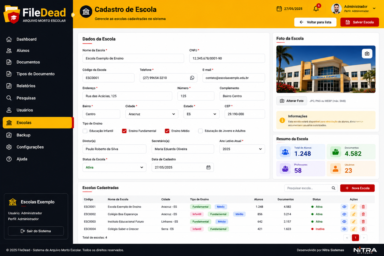Click Salvar Escola button
The width and height of the screenshot is (384, 256).
click(x=359, y=22)
